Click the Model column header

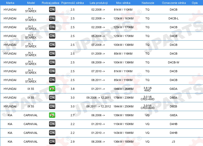(x=31, y=3)
